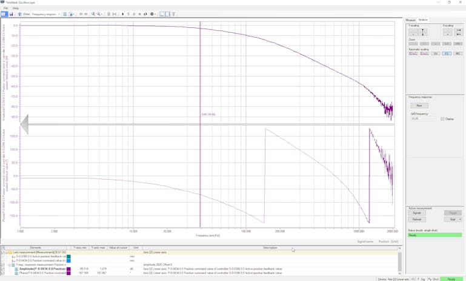Screen dimensions: 466x281
Task: Open the Help menu
Action: click(16, 8)
